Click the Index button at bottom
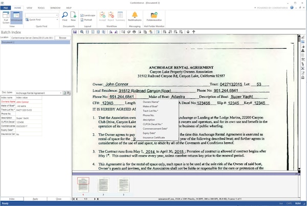Image resolution: width=307 pixels, height=206 pixels. pyautogui.click(x=12, y=199)
